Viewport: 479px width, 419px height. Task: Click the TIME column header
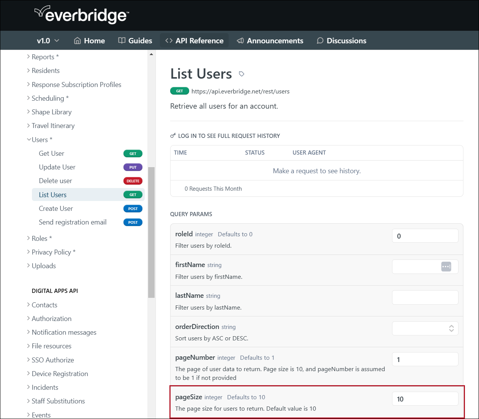tap(180, 152)
